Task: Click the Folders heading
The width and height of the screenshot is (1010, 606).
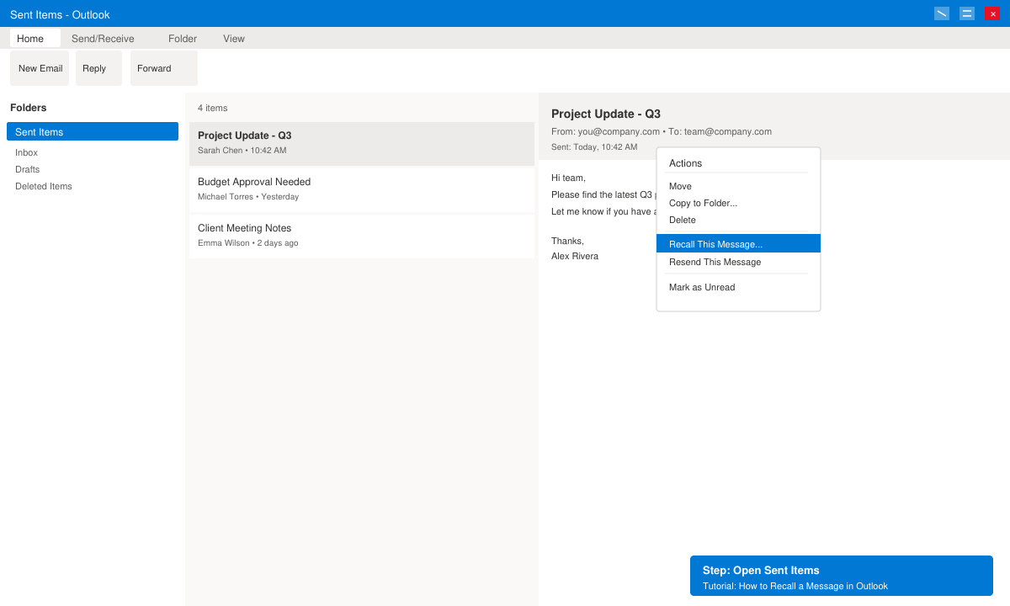Action: click(x=29, y=108)
